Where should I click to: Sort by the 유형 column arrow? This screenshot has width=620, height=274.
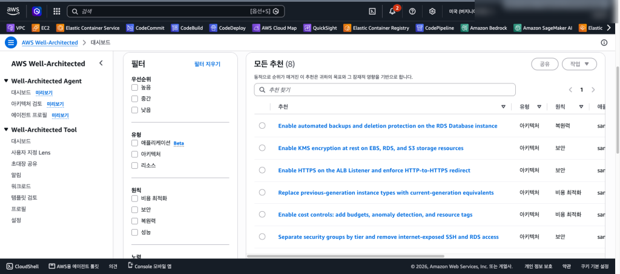539,107
